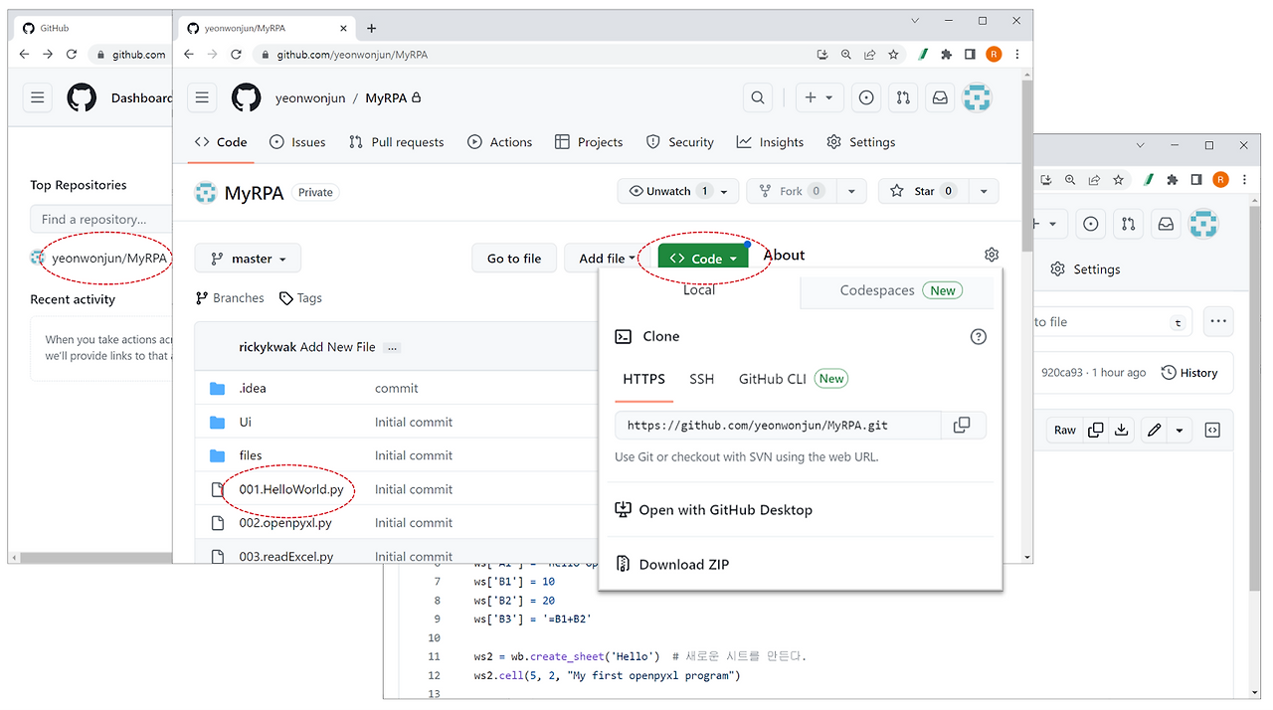This screenshot has height=710, width=1273.
Task: Open the Projects tab
Action: 589,142
